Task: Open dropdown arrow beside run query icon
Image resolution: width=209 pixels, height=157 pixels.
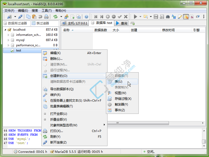Action: tap(140, 17)
